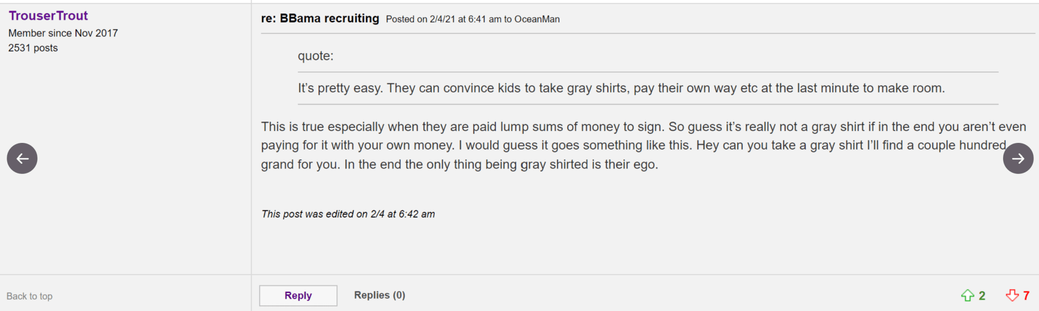Open the 're: BBama recruiting' post title
1039x311 pixels.
pos(320,19)
